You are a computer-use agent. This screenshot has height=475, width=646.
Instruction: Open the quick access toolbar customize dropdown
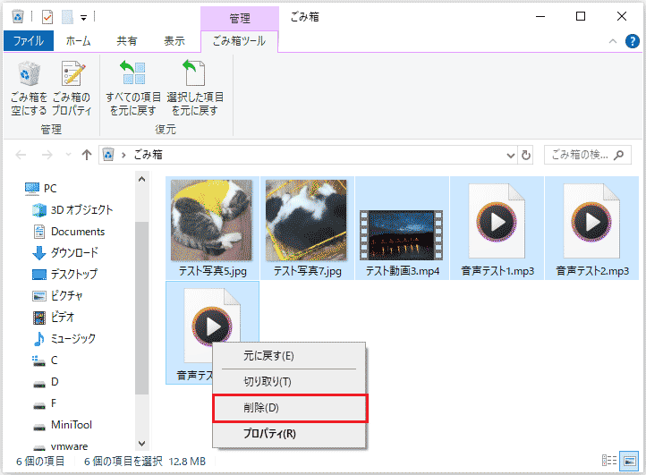[84, 16]
